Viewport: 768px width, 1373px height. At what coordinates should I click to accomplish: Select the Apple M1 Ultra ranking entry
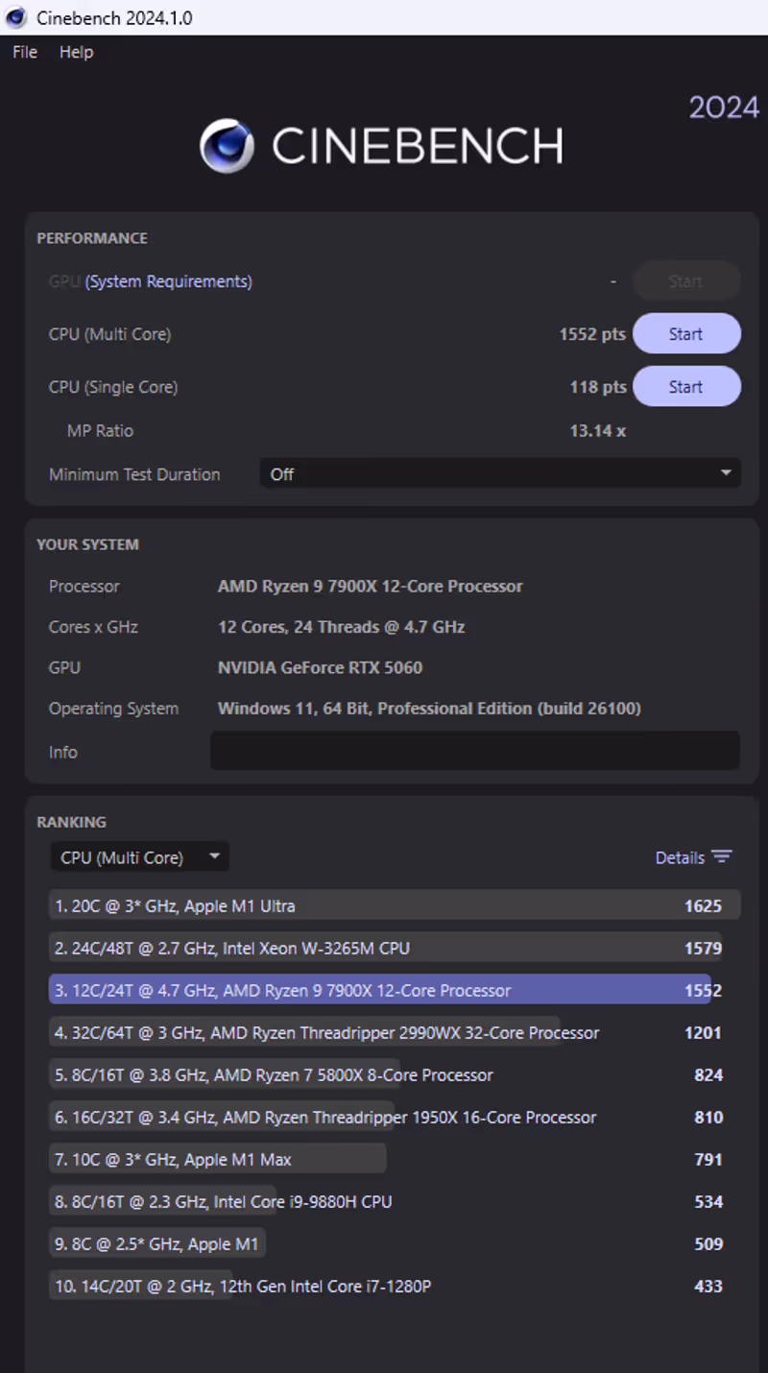pos(384,905)
